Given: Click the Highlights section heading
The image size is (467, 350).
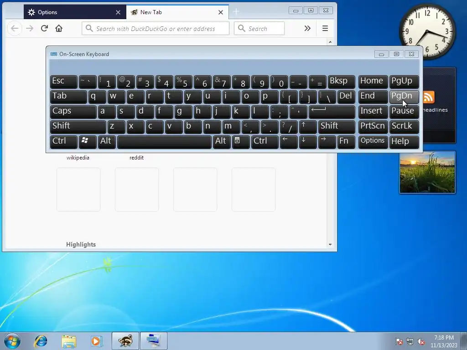Looking at the screenshot, I should pos(81,244).
